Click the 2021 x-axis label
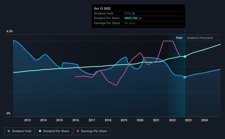225x139 pixels. click(156, 120)
